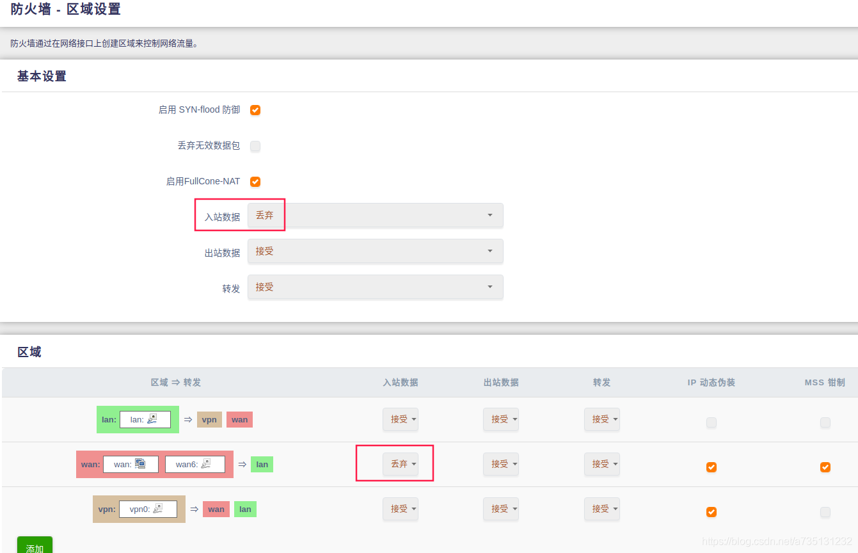
Task: Enable the drop invalid packets checkbox
Action: click(x=255, y=146)
